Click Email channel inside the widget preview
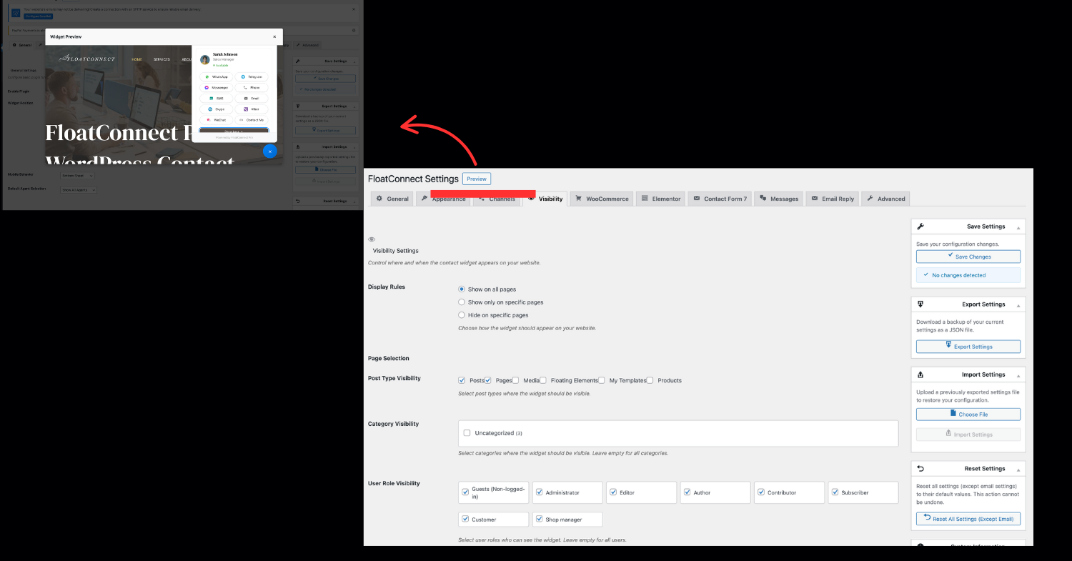 click(252, 98)
